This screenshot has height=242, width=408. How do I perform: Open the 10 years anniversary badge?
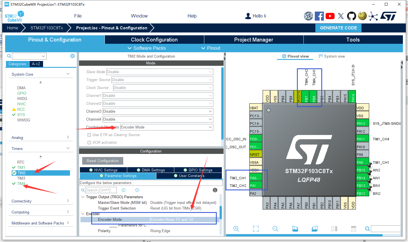[308, 16]
